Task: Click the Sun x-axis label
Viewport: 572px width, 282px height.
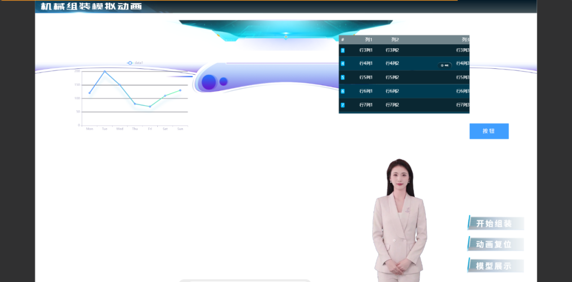Action: point(180,129)
